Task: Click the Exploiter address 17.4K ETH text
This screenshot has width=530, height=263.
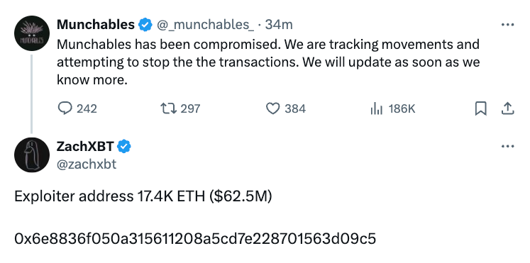Action: coord(143,196)
